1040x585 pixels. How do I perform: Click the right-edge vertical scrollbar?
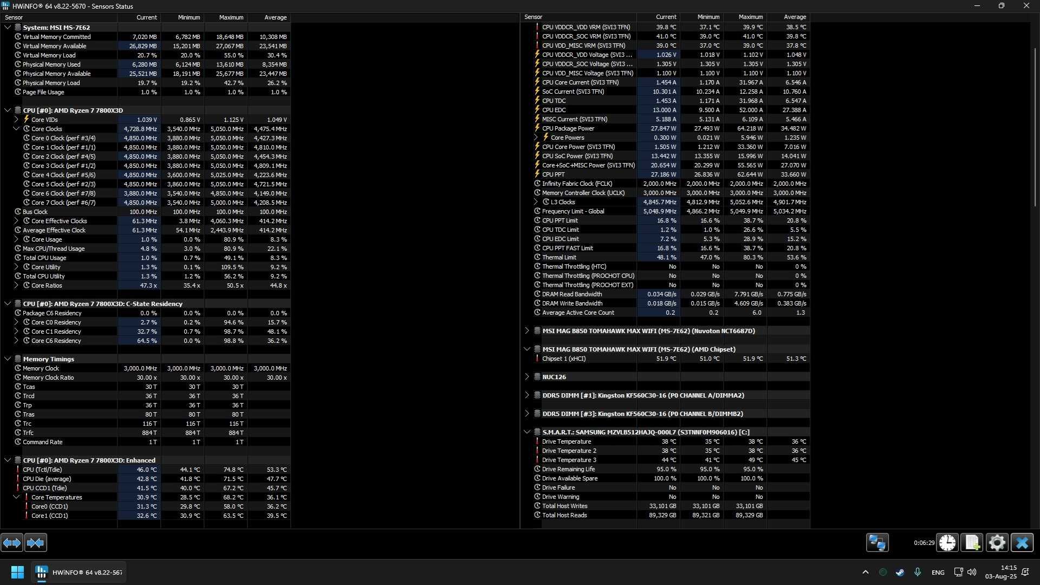(x=1035, y=127)
